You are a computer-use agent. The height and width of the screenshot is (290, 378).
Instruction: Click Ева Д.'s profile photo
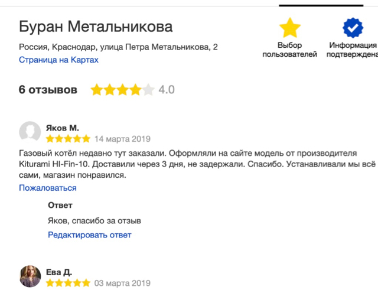coord(30,276)
